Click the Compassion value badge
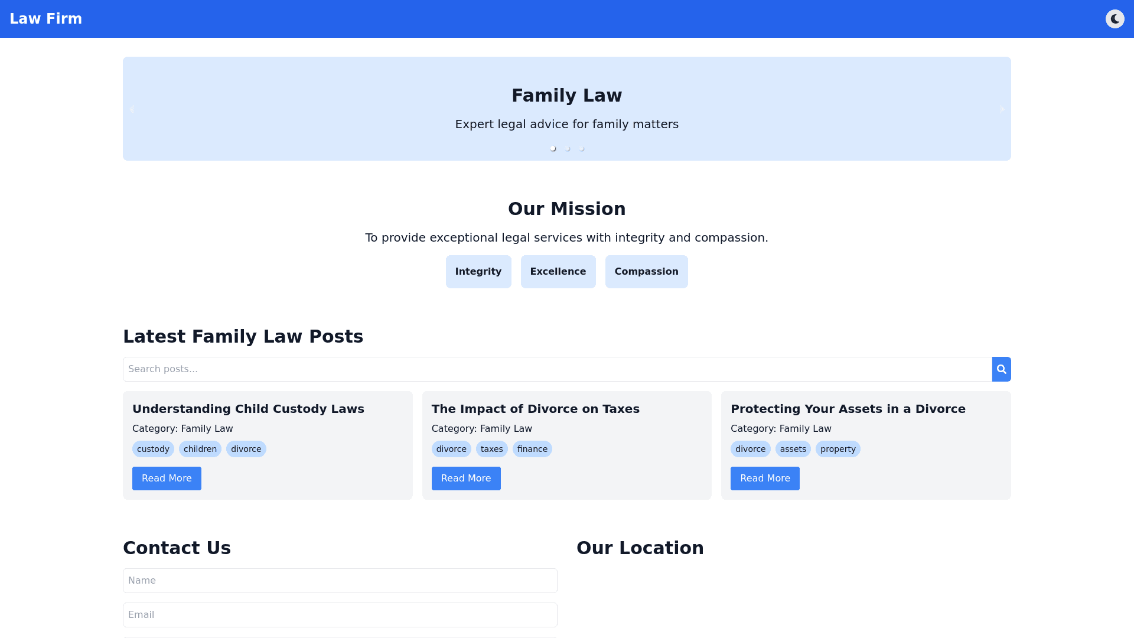1134x638 pixels. 646,272
